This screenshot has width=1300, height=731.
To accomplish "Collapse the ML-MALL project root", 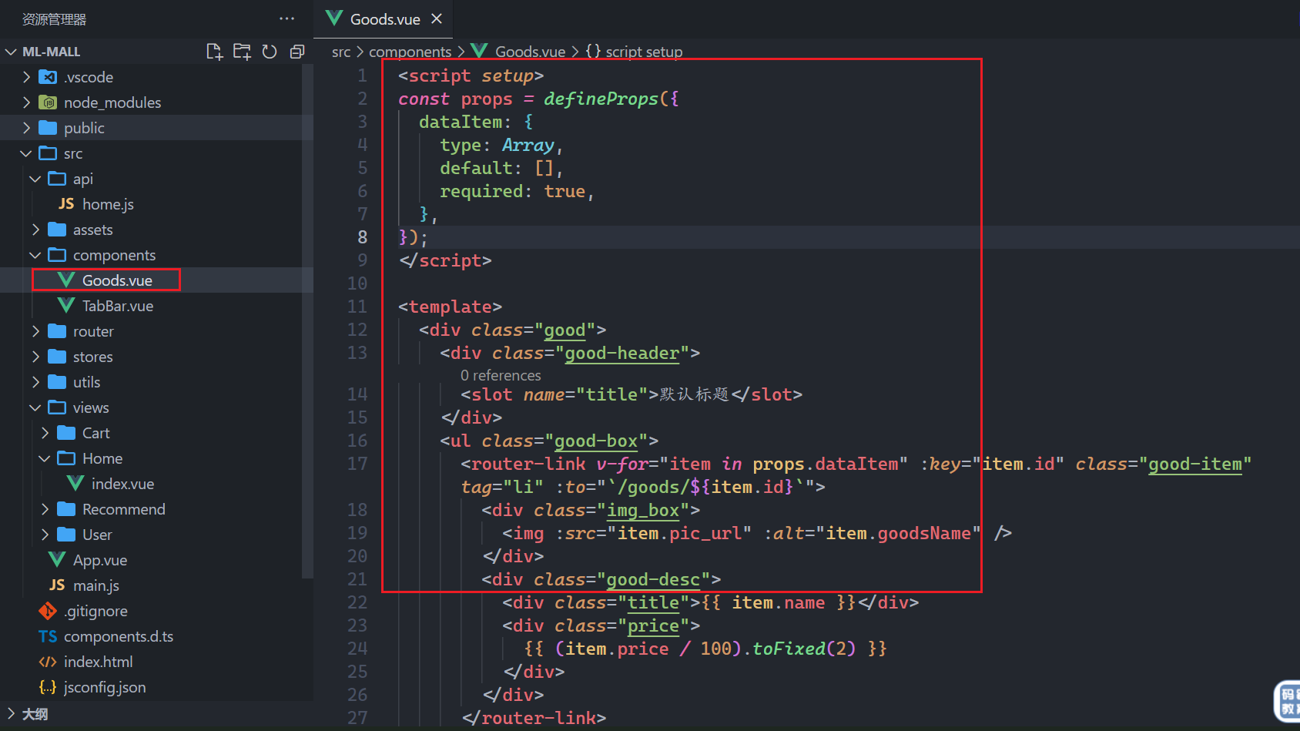I will click(11, 52).
